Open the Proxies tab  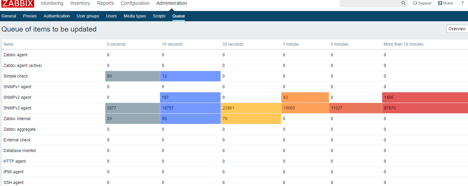click(30, 16)
